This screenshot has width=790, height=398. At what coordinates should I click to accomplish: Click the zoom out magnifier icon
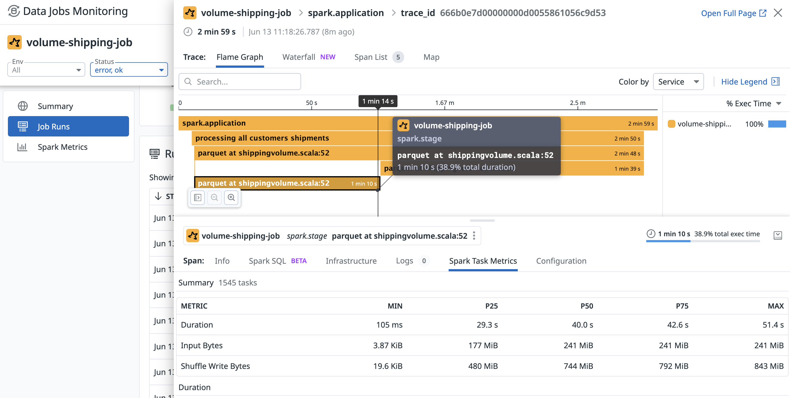pyautogui.click(x=214, y=197)
